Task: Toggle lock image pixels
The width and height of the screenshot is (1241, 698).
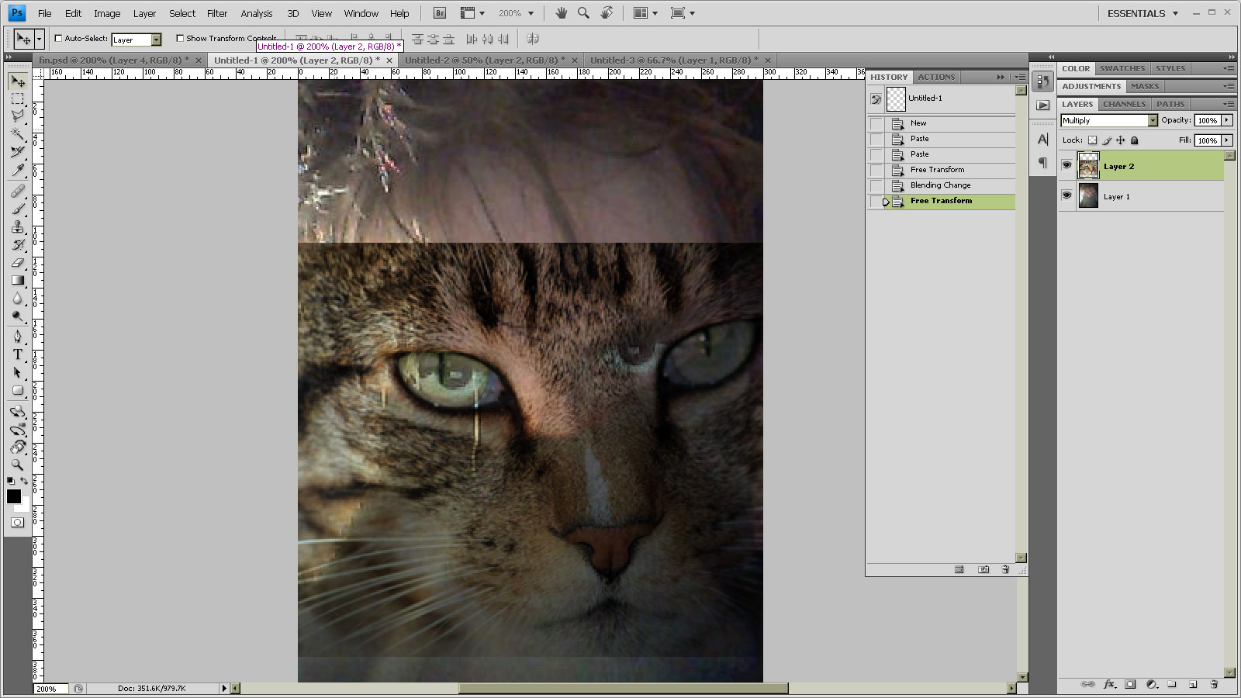Action: [x=1107, y=140]
